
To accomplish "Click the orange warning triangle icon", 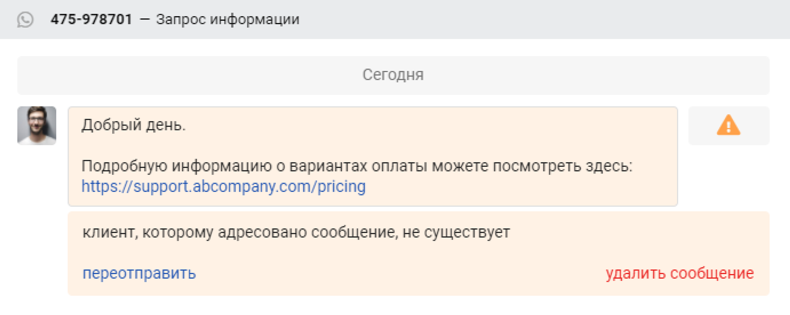I will (x=728, y=125).
